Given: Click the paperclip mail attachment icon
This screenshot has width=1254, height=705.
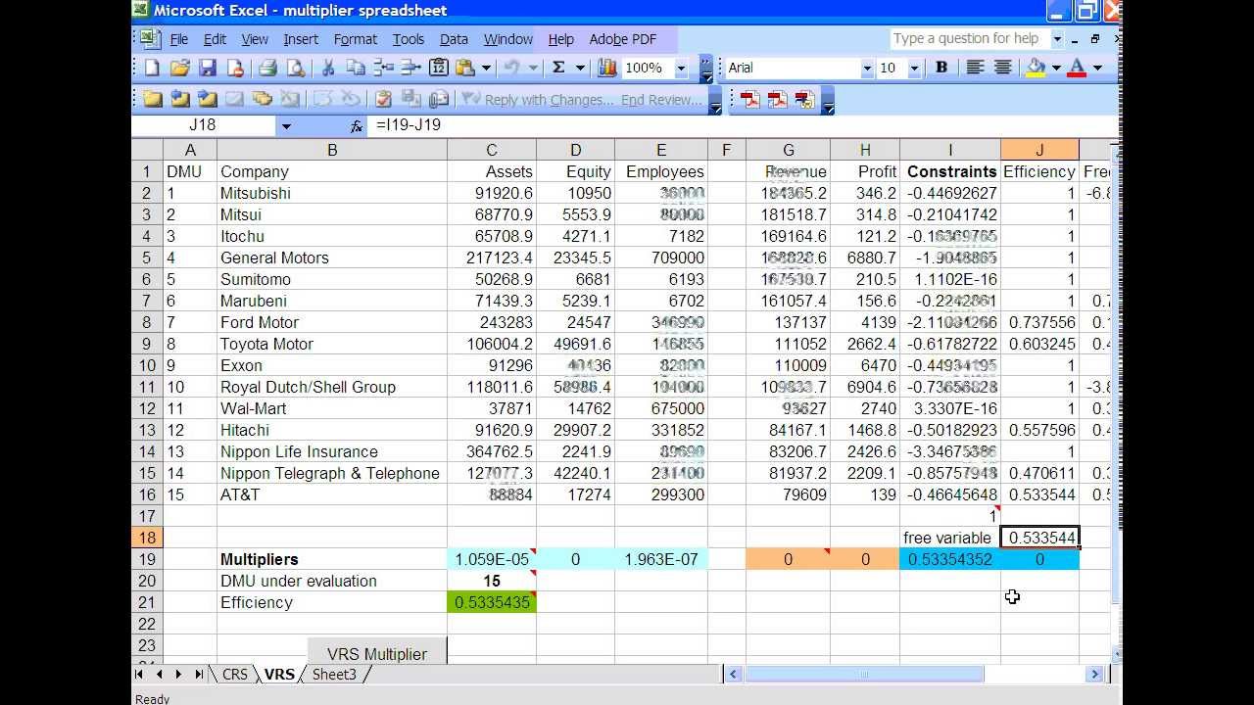Looking at the screenshot, I should pos(438,99).
